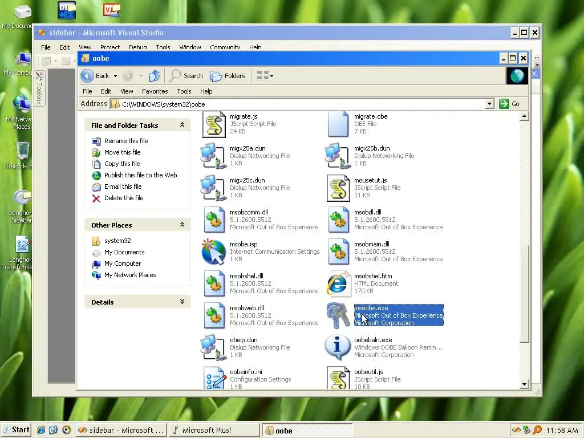This screenshot has height=438, width=584.
Task: Click the vertical scrollbar thumb in file list
Action: (525, 294)
